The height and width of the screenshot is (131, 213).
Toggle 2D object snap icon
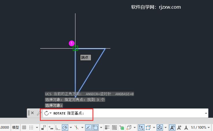pyautogui.click(x=95, y=128)
